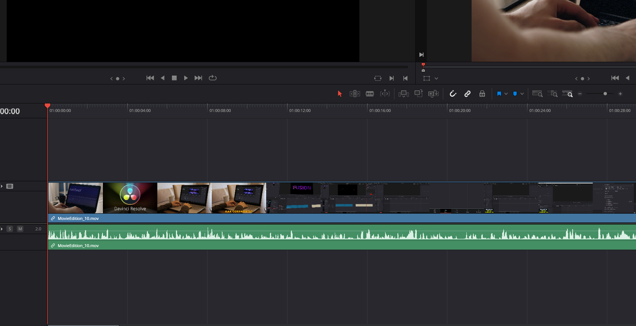Click the Custom Zoom icon
This screenshot has height=326, width=636.
pyautogui.click(x=567, y=94)
